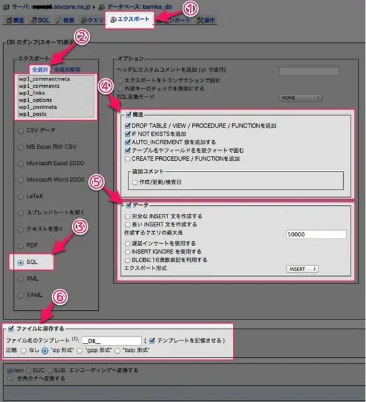The width and height of the screenshot is (366, 402).
Task: Select "zip 形式" compression radio
Action: point(45,350)
